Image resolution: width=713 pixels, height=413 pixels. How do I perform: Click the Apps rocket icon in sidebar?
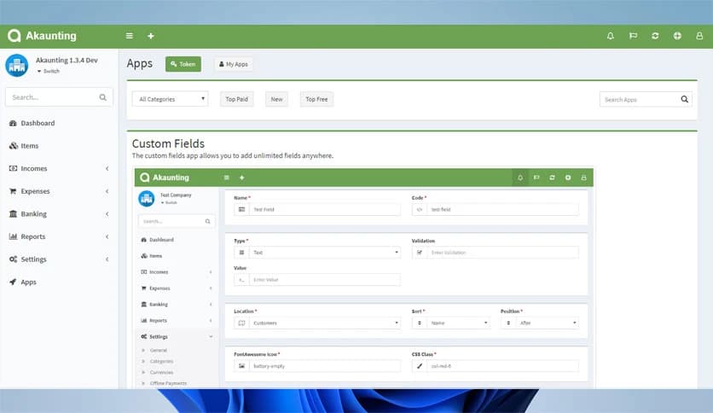point(13,282)
